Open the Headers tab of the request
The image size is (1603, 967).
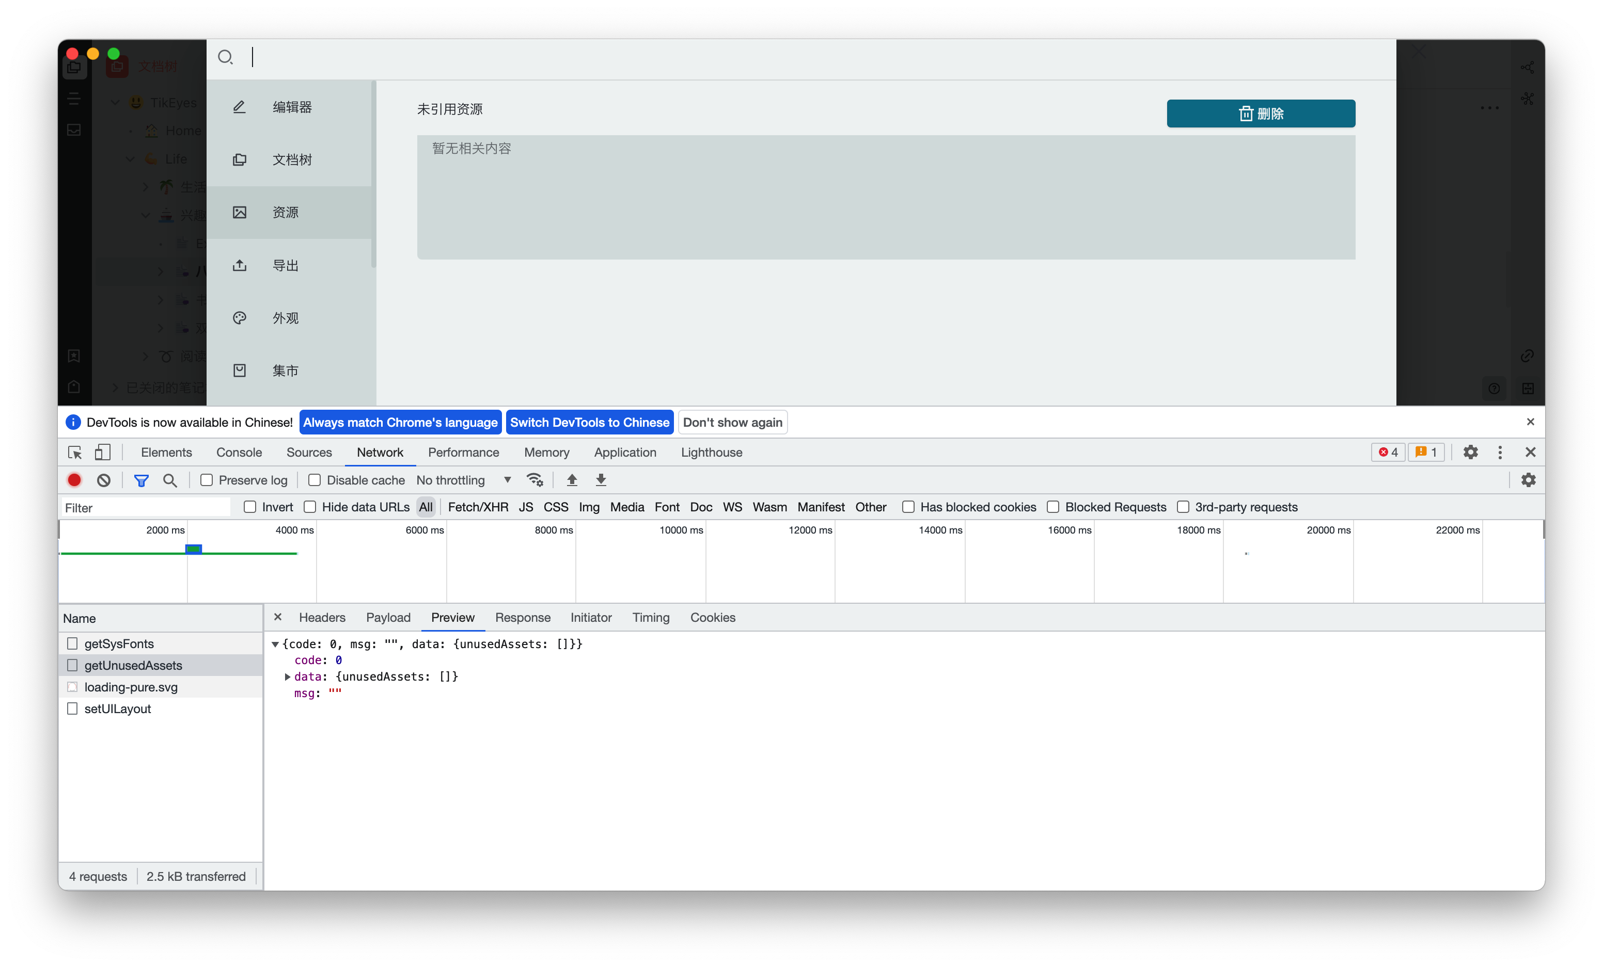pyautogui.click(x=322, y=617)
